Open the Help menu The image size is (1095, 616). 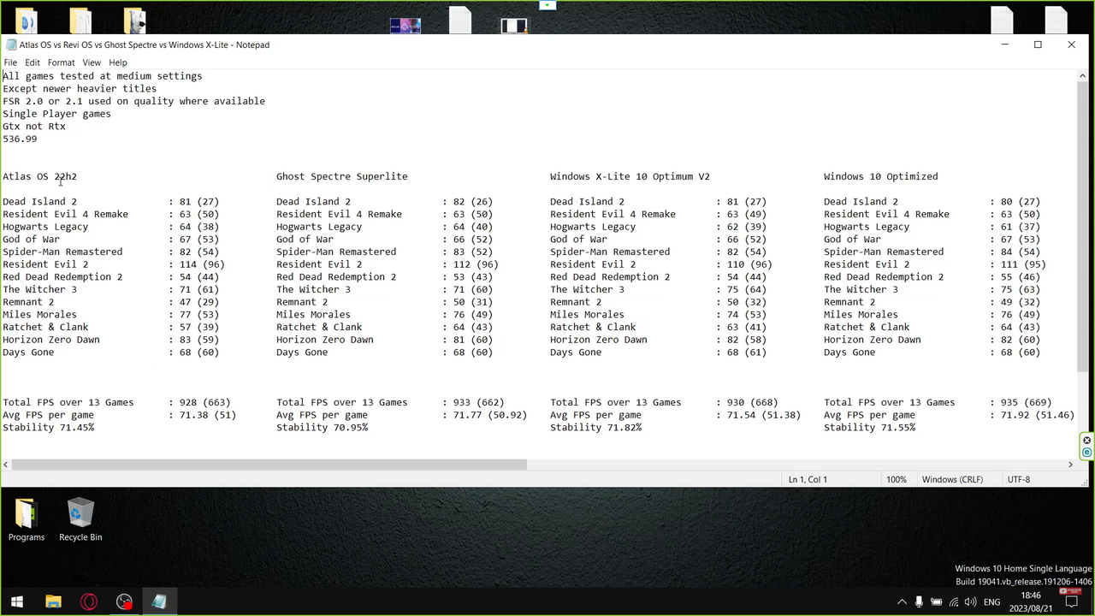click(x=118, y=62)
